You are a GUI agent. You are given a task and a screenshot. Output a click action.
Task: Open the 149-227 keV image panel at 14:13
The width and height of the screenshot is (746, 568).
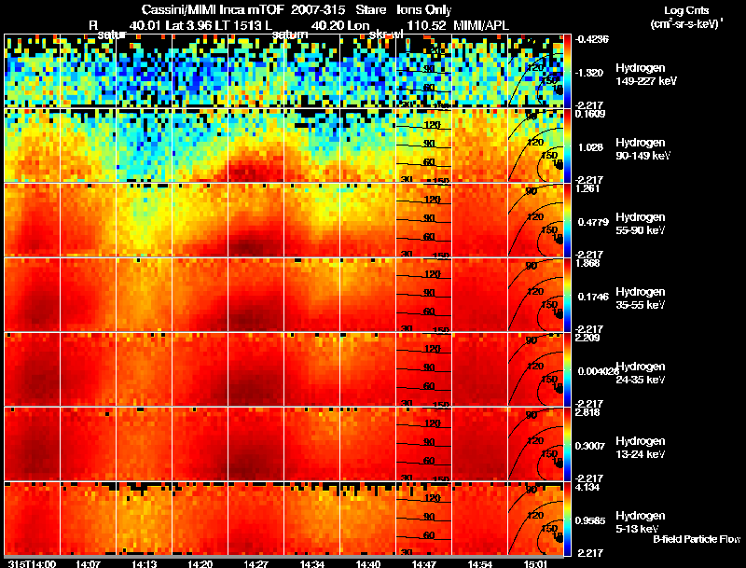(x=145, y=71)
